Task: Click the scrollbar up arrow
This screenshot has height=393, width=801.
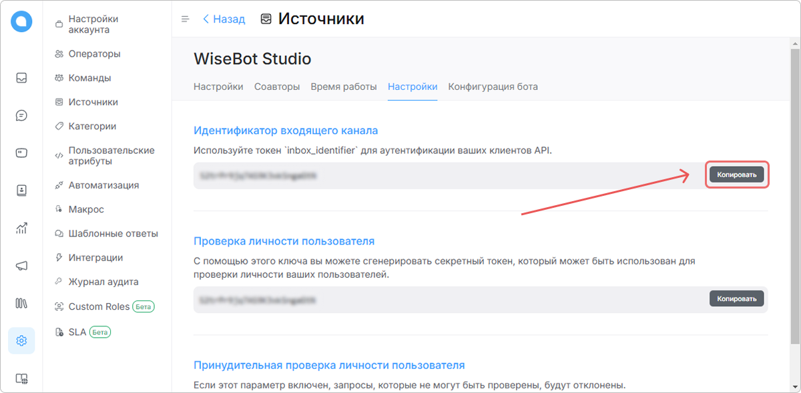Action: [795, 43]
